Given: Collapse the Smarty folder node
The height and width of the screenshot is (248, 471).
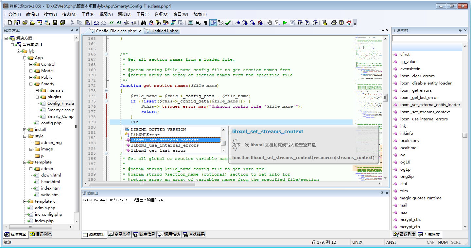Looking at the screenshot, I should (x=31, y=84).
